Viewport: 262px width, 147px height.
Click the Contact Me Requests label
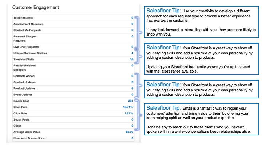pyautogui.click(x=27, y=30)
